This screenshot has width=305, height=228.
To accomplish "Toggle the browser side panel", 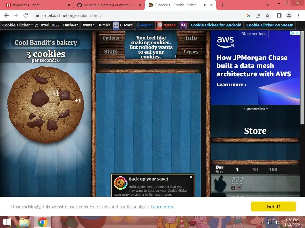I will (x=279, y=15).
